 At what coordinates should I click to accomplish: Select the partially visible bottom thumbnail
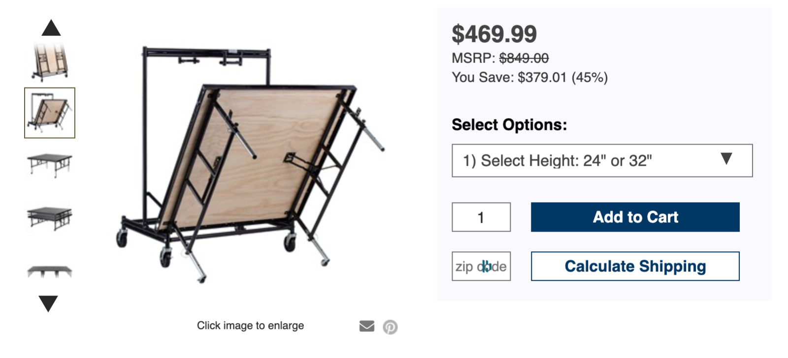[49, 271]
